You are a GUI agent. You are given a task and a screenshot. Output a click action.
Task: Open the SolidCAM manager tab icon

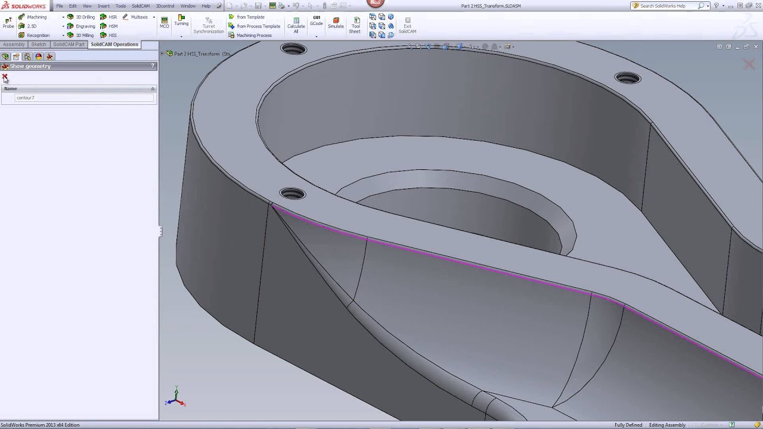(50, 57)
